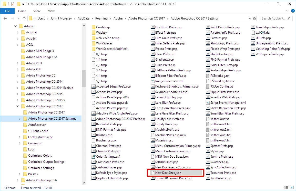Select Brushes.psp file icon
The width and height of the screenshot is (296, 191).
94,135
